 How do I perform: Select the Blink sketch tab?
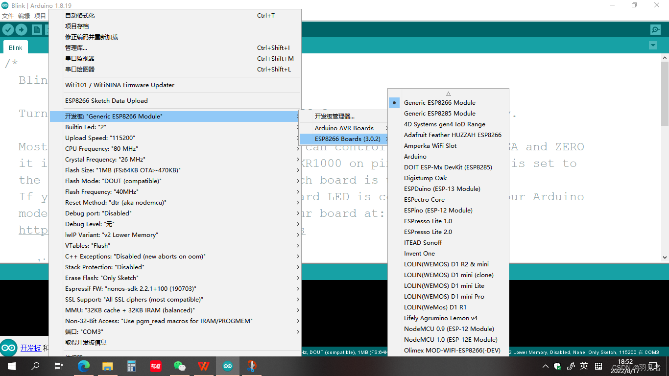(16, 47)
